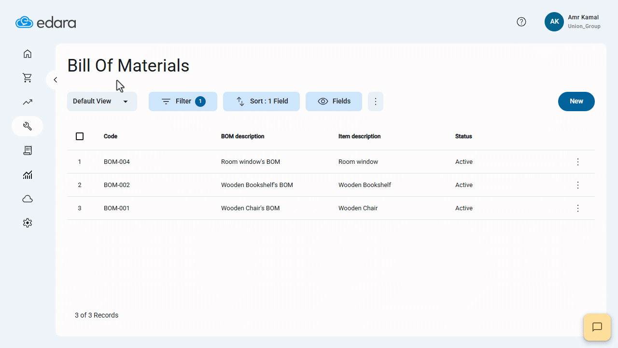The height and width of the screenshot is (348, 618).
Task: Click the BOM description column header
Action: point(243,136)
